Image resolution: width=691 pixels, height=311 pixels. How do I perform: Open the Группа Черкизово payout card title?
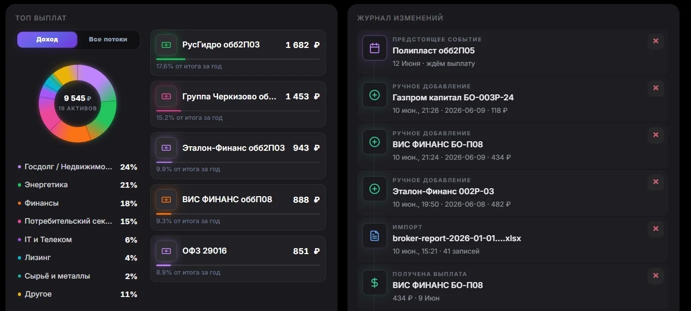(229, 96)
